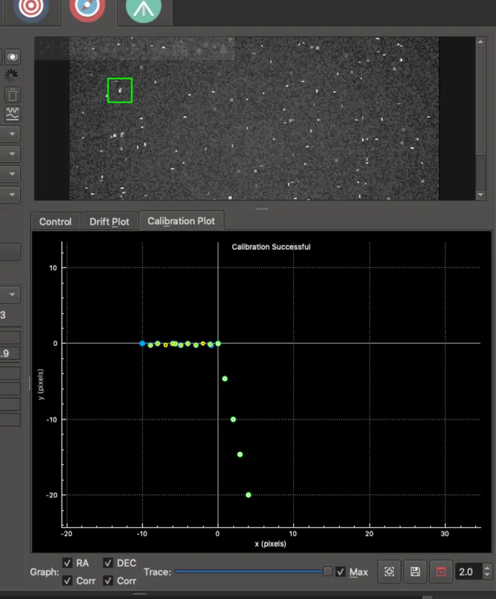Click the Graph: label
Viewport: 496px width, 599px height.
point(44,572)
